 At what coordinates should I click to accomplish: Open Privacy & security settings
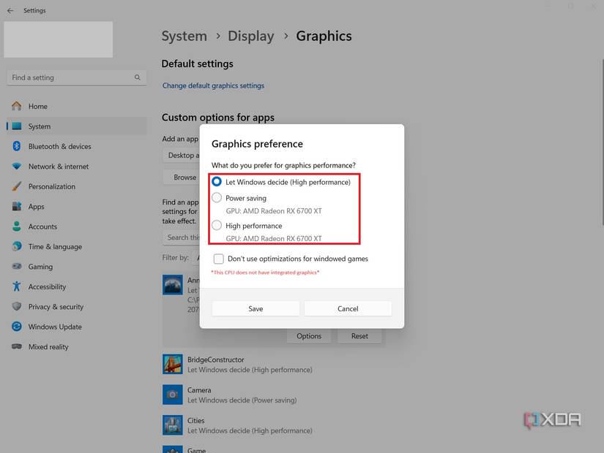point(56,306)
